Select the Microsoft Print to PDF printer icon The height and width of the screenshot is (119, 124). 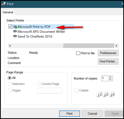pos(15,27)
